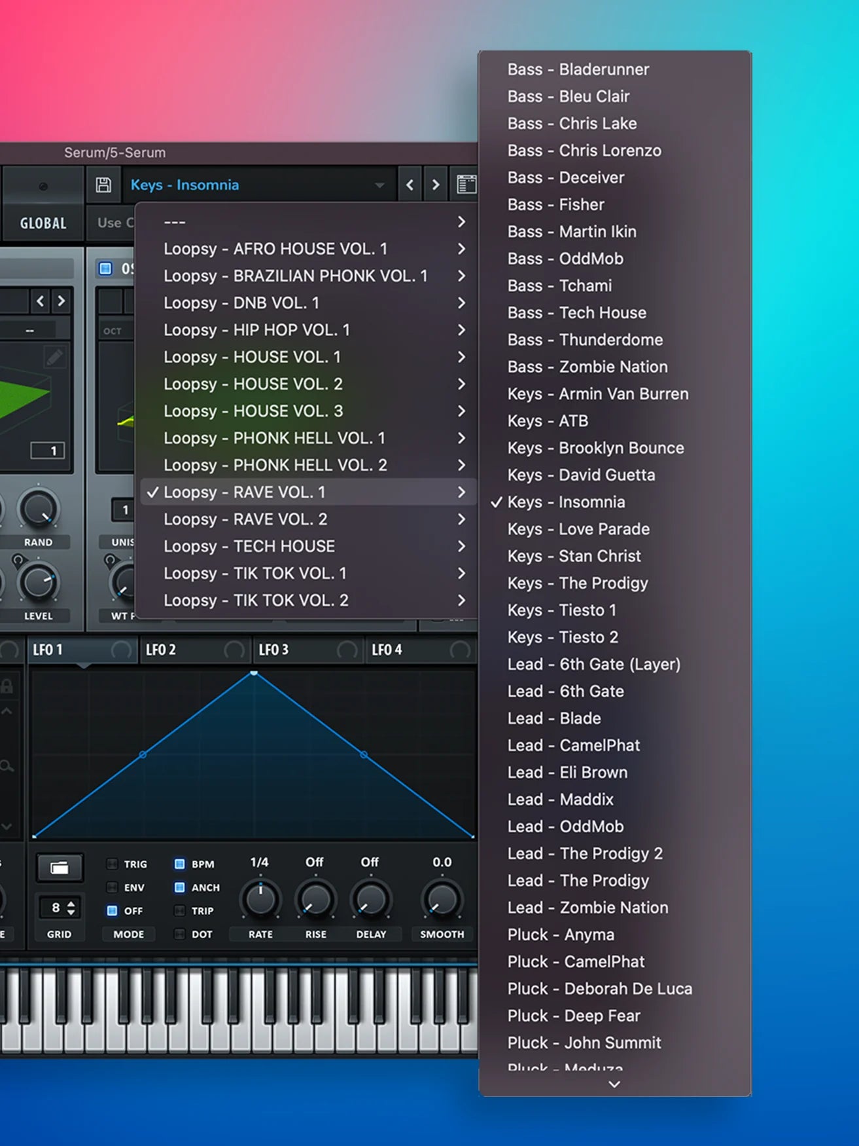The height and width of the screenshot is (1146, 859).
Task: Go to the previous preset arrow
Action: point(410,185)
